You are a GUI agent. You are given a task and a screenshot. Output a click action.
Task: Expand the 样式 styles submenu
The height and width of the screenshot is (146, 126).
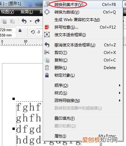(x=83, y=93)
